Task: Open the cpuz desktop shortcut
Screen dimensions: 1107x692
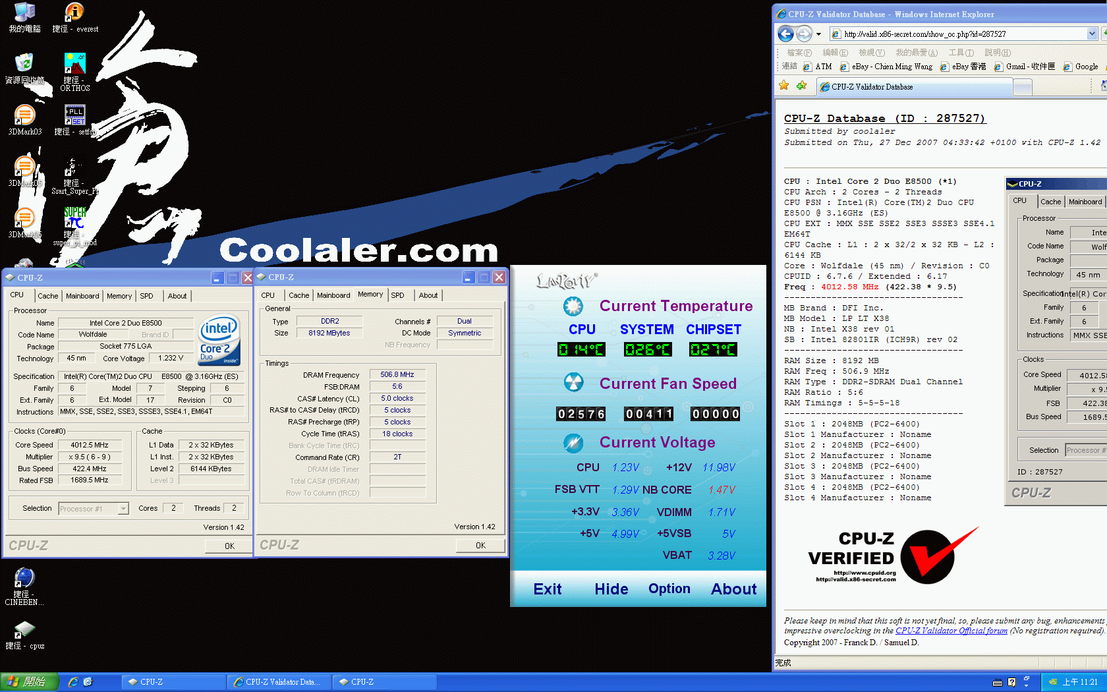Action: [x=24, y=635]
